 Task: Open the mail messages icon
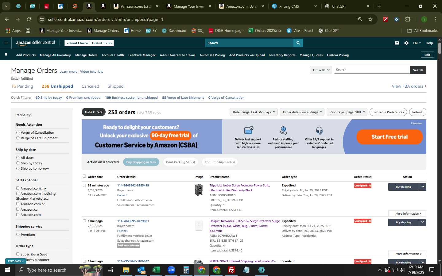(397, 43)
